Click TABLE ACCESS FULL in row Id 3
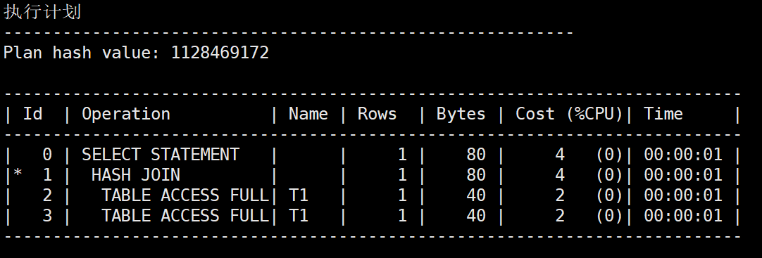Viewport: 762px width, 258px height. [185, 216]
